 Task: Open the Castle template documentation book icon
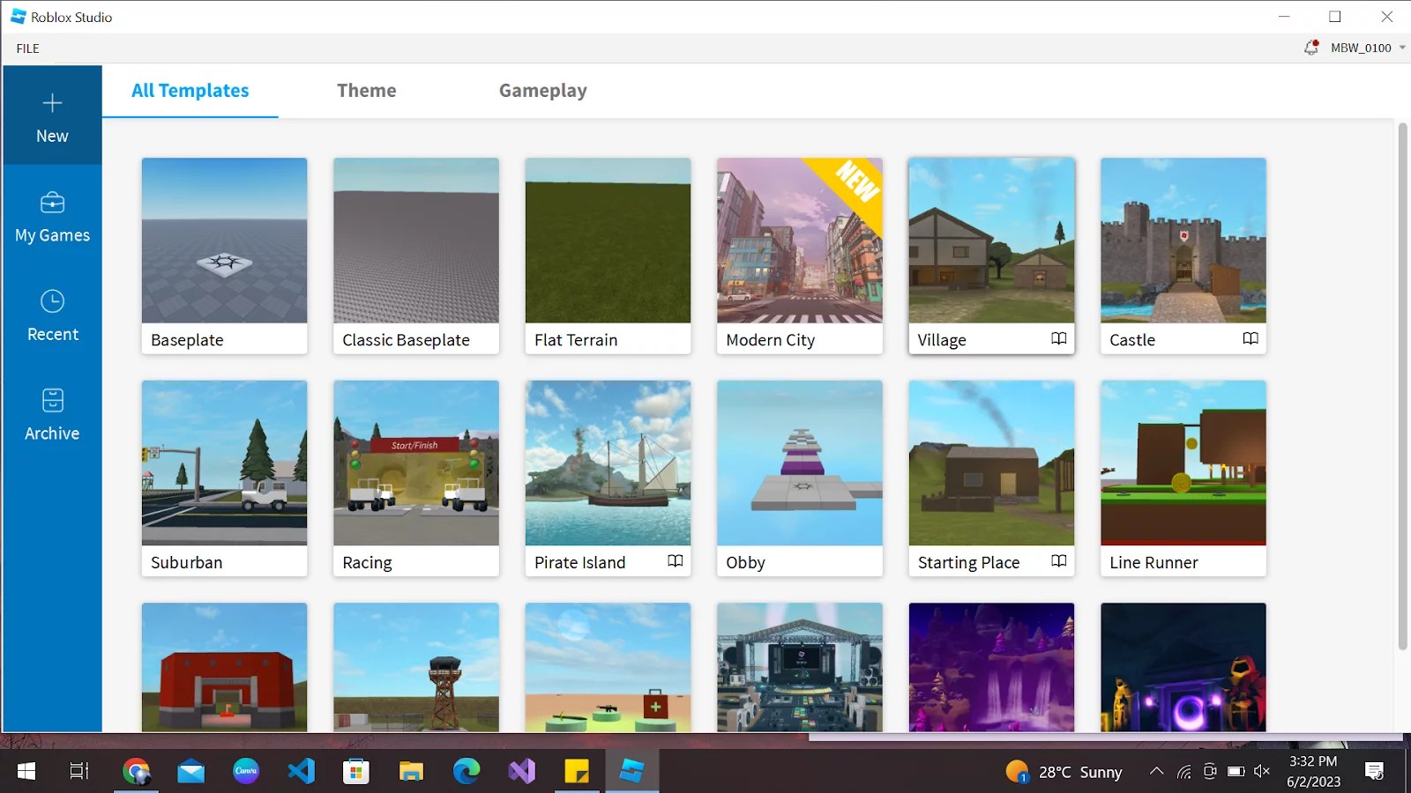coord(1250,338)
